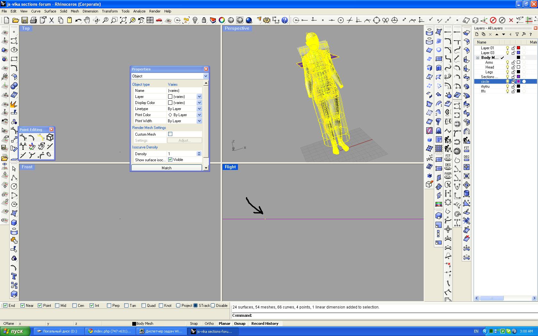Click the Undo arrow icon
The height and width of the screenshot is (336, 538).
[x=78, y=20]
